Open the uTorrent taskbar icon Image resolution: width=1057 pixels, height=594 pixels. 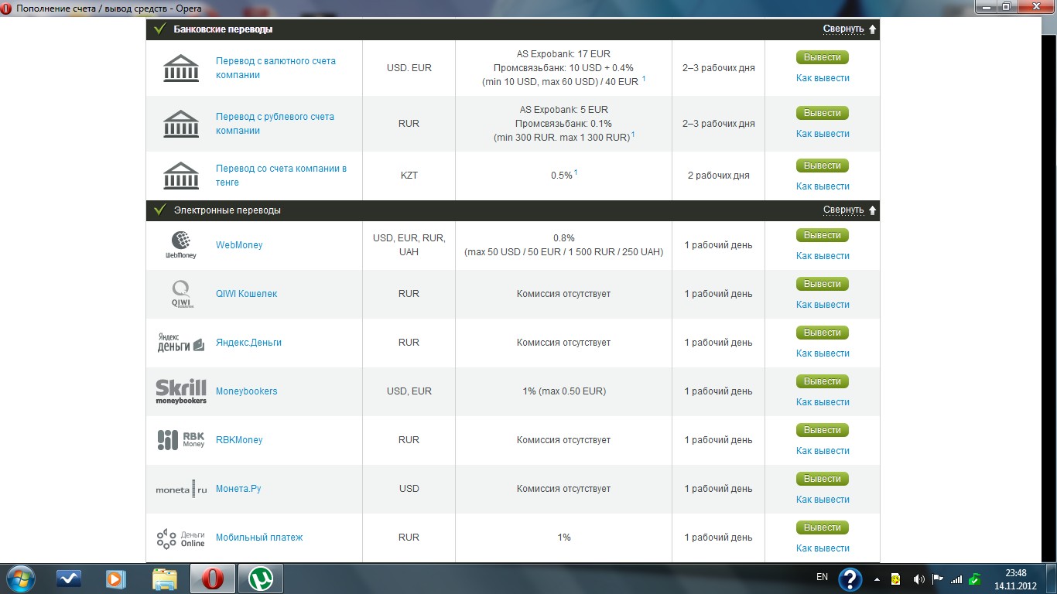[261, 579]
